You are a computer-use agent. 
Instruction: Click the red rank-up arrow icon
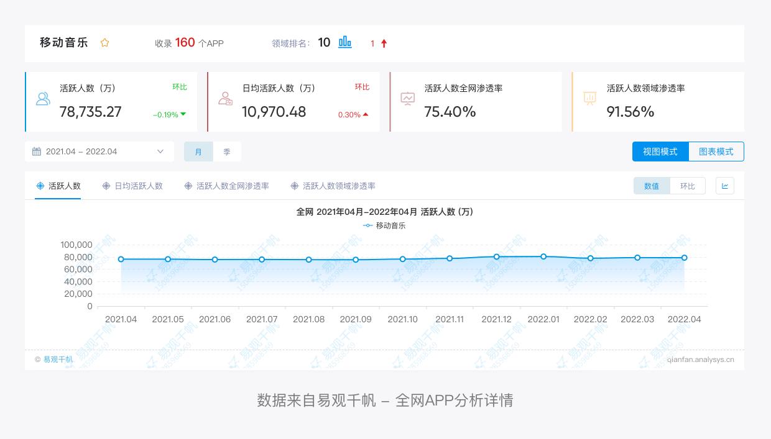tap(384, 43)
